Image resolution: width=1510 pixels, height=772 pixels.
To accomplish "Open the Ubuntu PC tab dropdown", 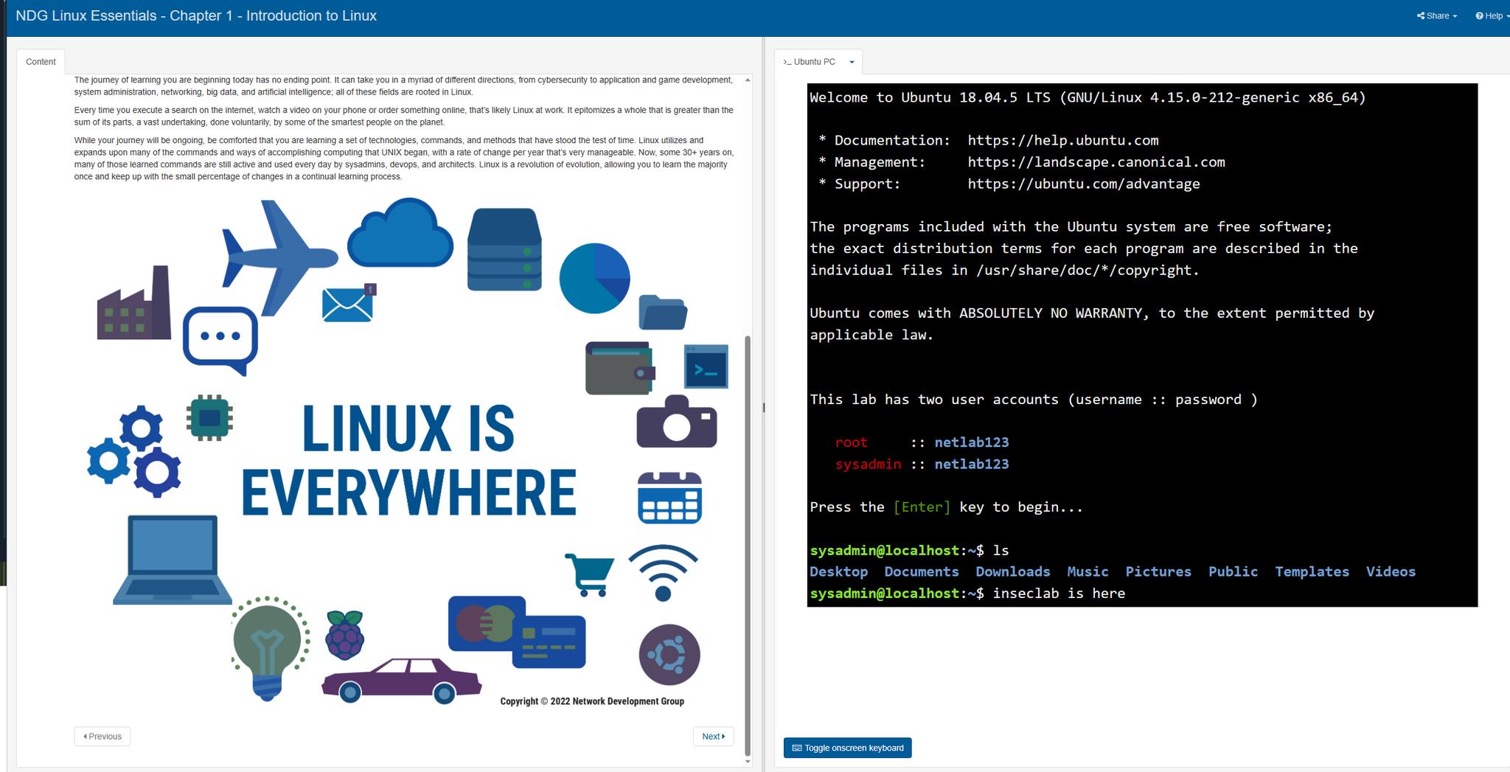I will tap(852, 62).
